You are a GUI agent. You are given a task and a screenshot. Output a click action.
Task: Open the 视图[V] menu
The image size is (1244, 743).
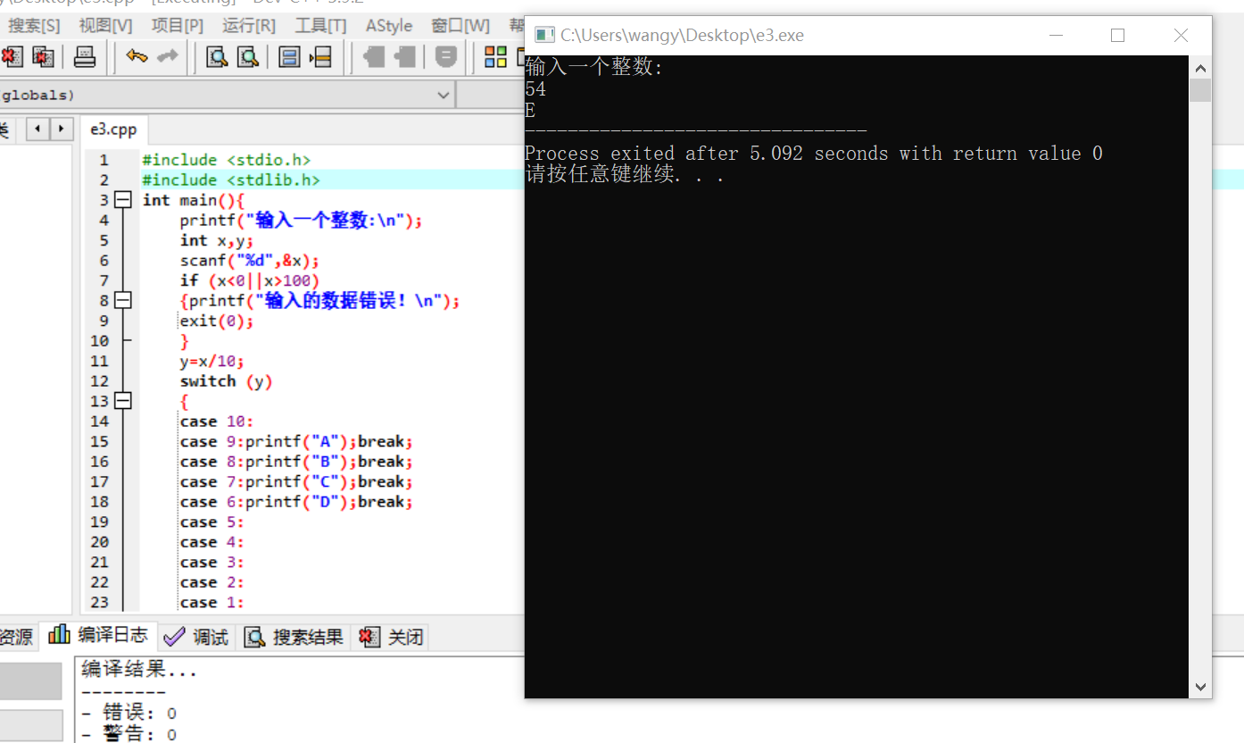[105, 26]
